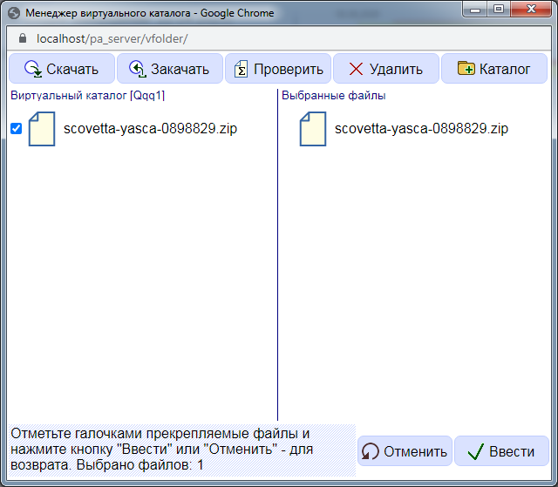
Task: Click the lock icon in the address bar
Action: point(23,38)
